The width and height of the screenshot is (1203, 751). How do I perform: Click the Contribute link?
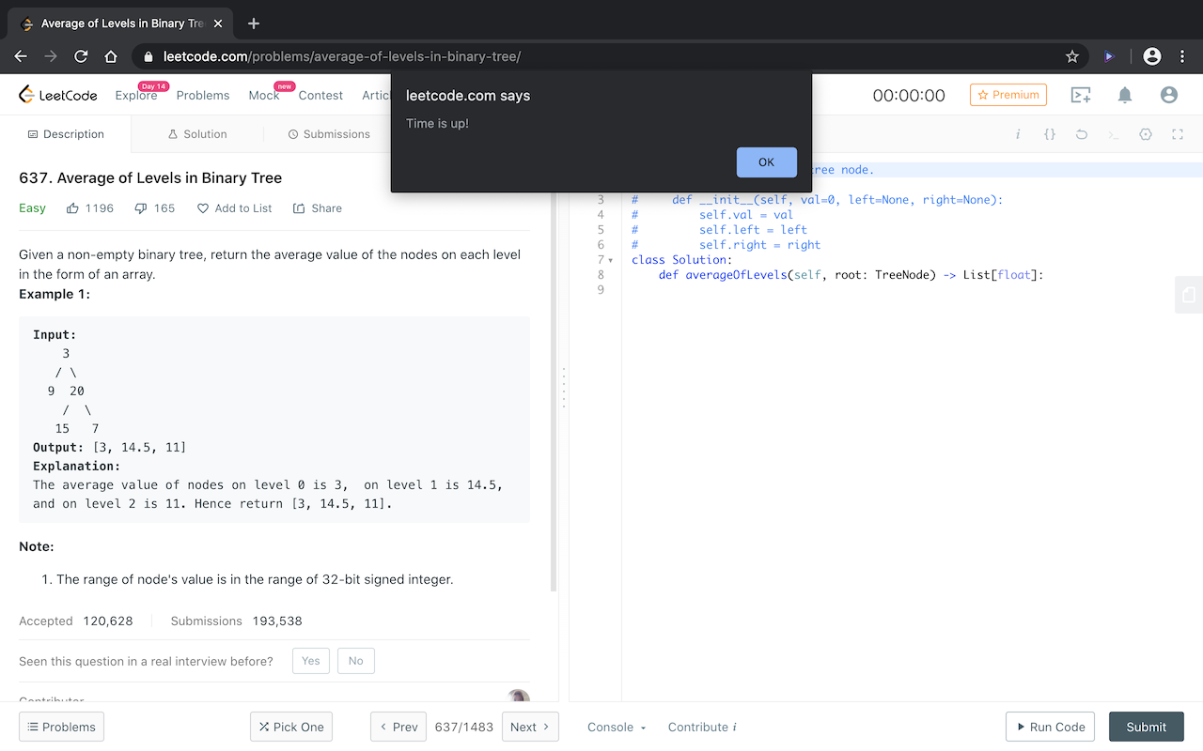click(x=702, y=727)
